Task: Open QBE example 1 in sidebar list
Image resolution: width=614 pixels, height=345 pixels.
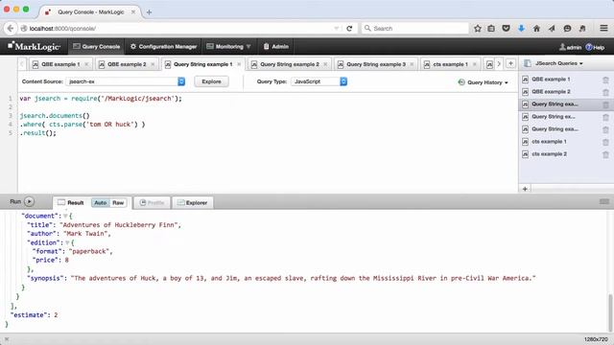Action: (x=551, y=80)
